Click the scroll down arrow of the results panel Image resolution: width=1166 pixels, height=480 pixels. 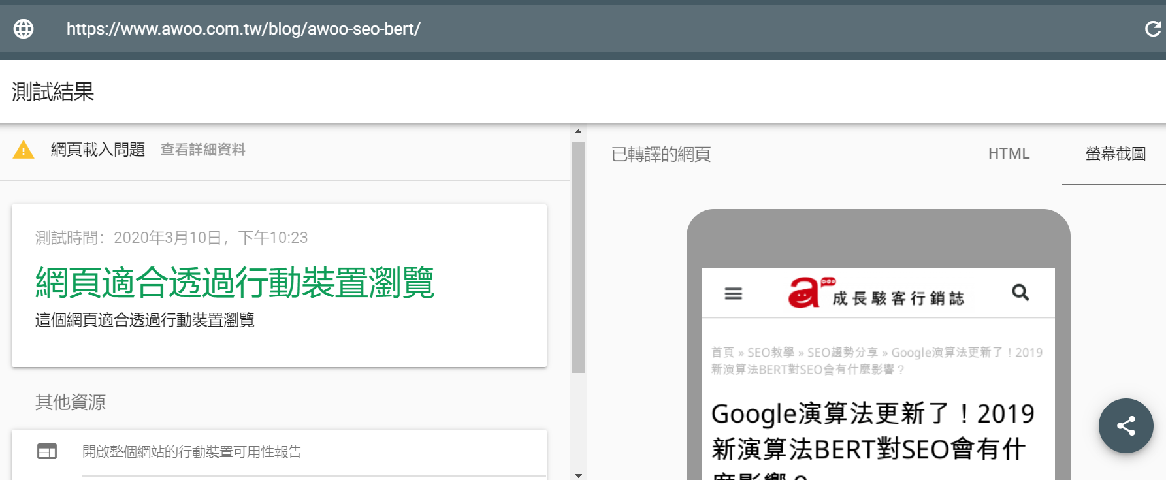578,475
